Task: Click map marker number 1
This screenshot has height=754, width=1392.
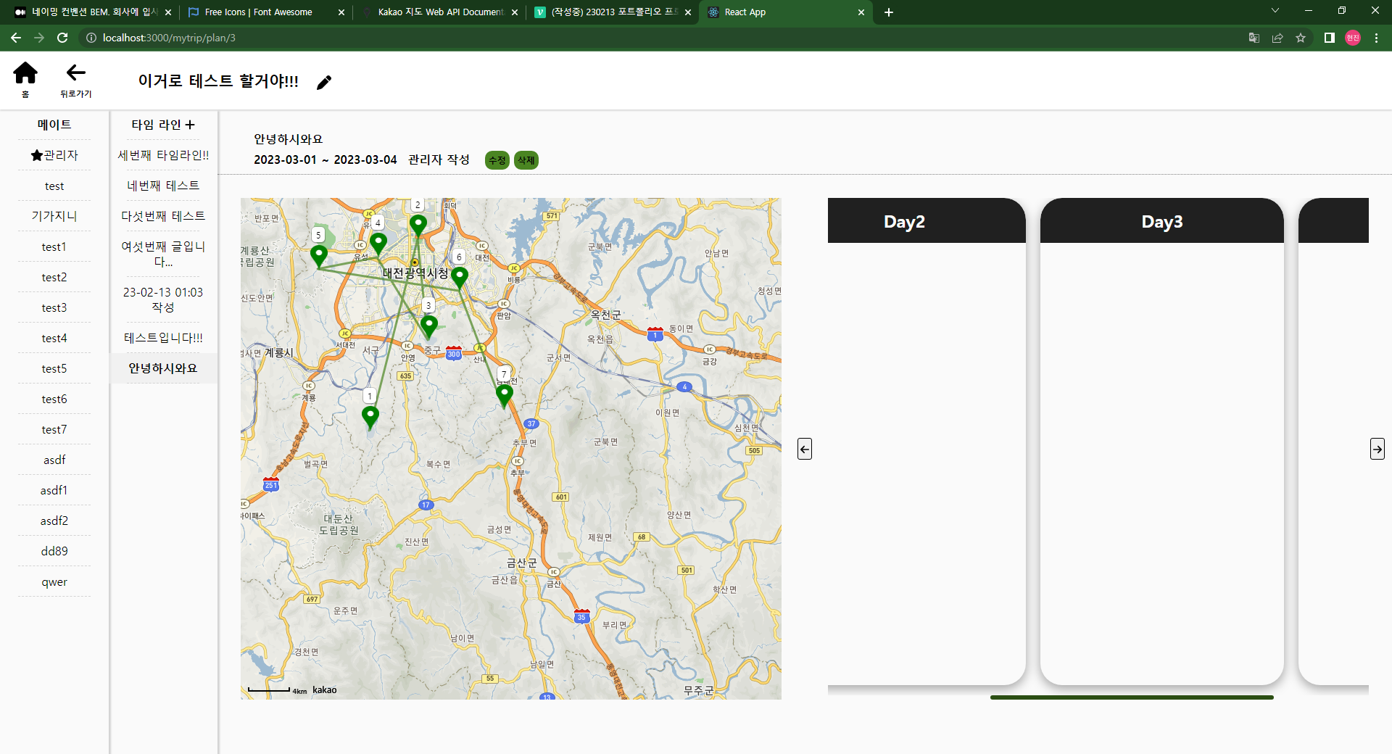Action: point(370,417)
